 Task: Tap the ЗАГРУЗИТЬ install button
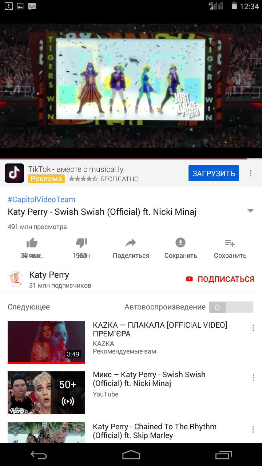point(214,173)
